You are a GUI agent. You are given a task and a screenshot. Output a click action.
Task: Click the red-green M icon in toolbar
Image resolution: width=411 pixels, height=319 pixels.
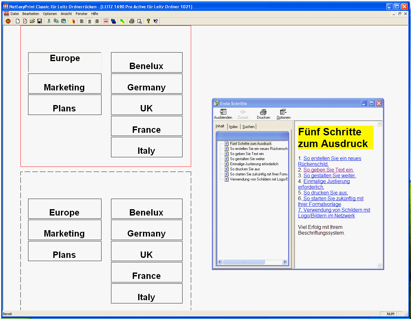tap(8, 21)
